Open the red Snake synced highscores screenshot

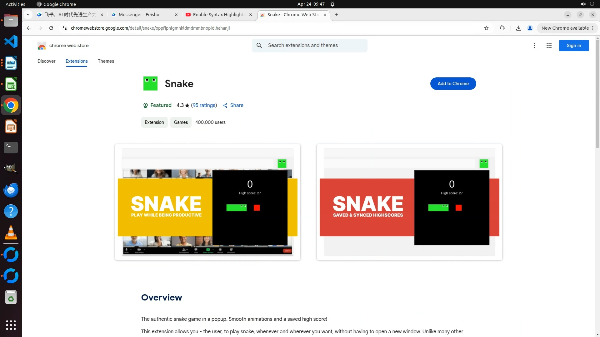[409, 202]
